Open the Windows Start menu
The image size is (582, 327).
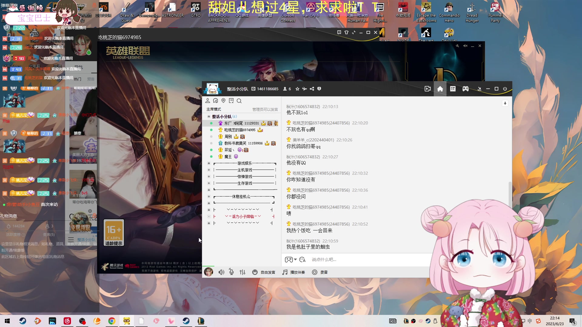point(7,321)
